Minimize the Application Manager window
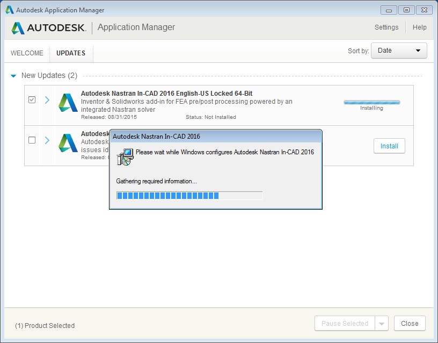 [389, 10]
